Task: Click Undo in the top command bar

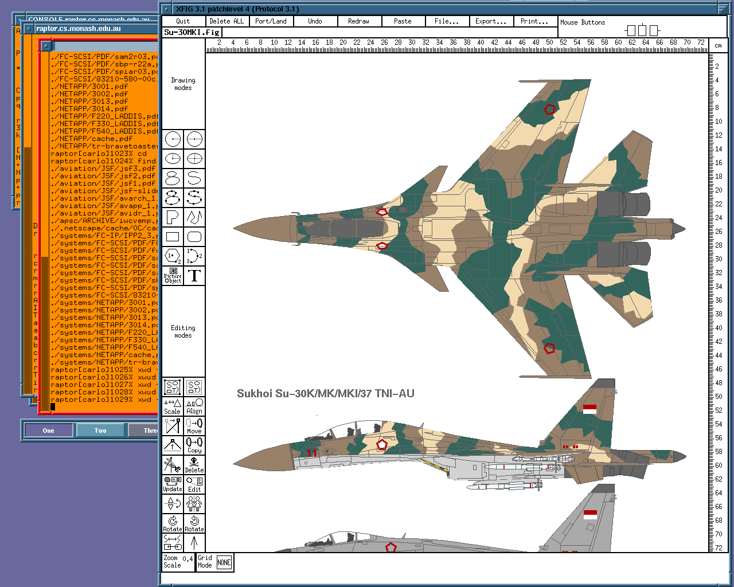Action: [315, 21]
